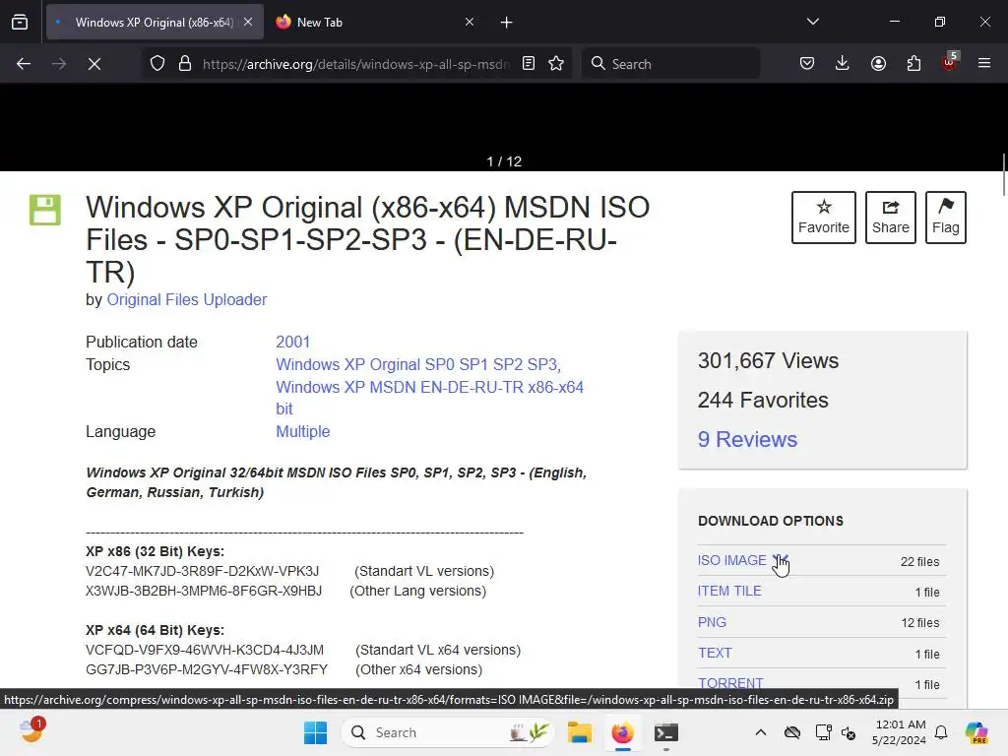Download the PNG files
Image resolution: width=1008 pixels, height=756 pixels.
click(x=712, y=622)
